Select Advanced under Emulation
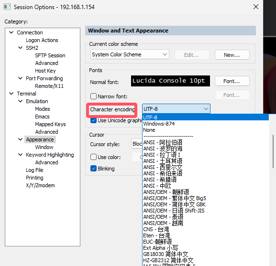This screenshot has width=276, height=266. coord(46,132)
